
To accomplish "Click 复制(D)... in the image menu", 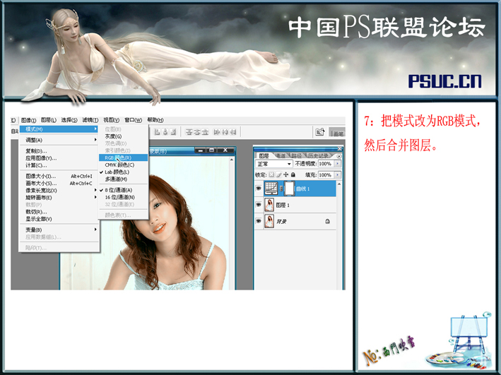I will coord(59,150).
